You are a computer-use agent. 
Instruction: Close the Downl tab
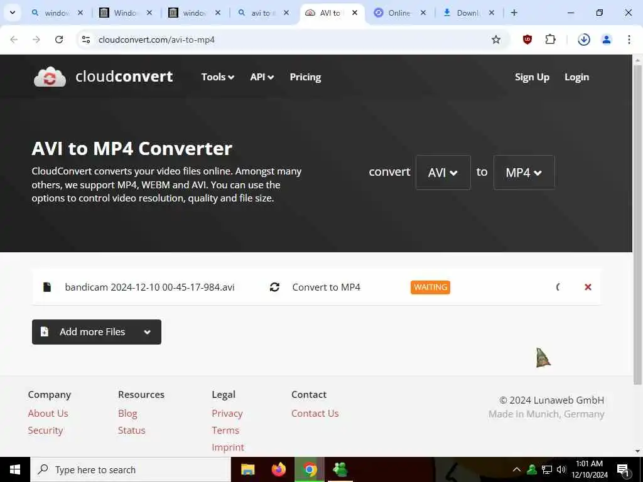point(491,13)
